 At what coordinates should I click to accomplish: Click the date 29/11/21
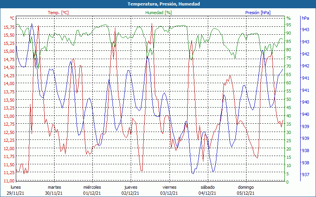tap(15, 193)
